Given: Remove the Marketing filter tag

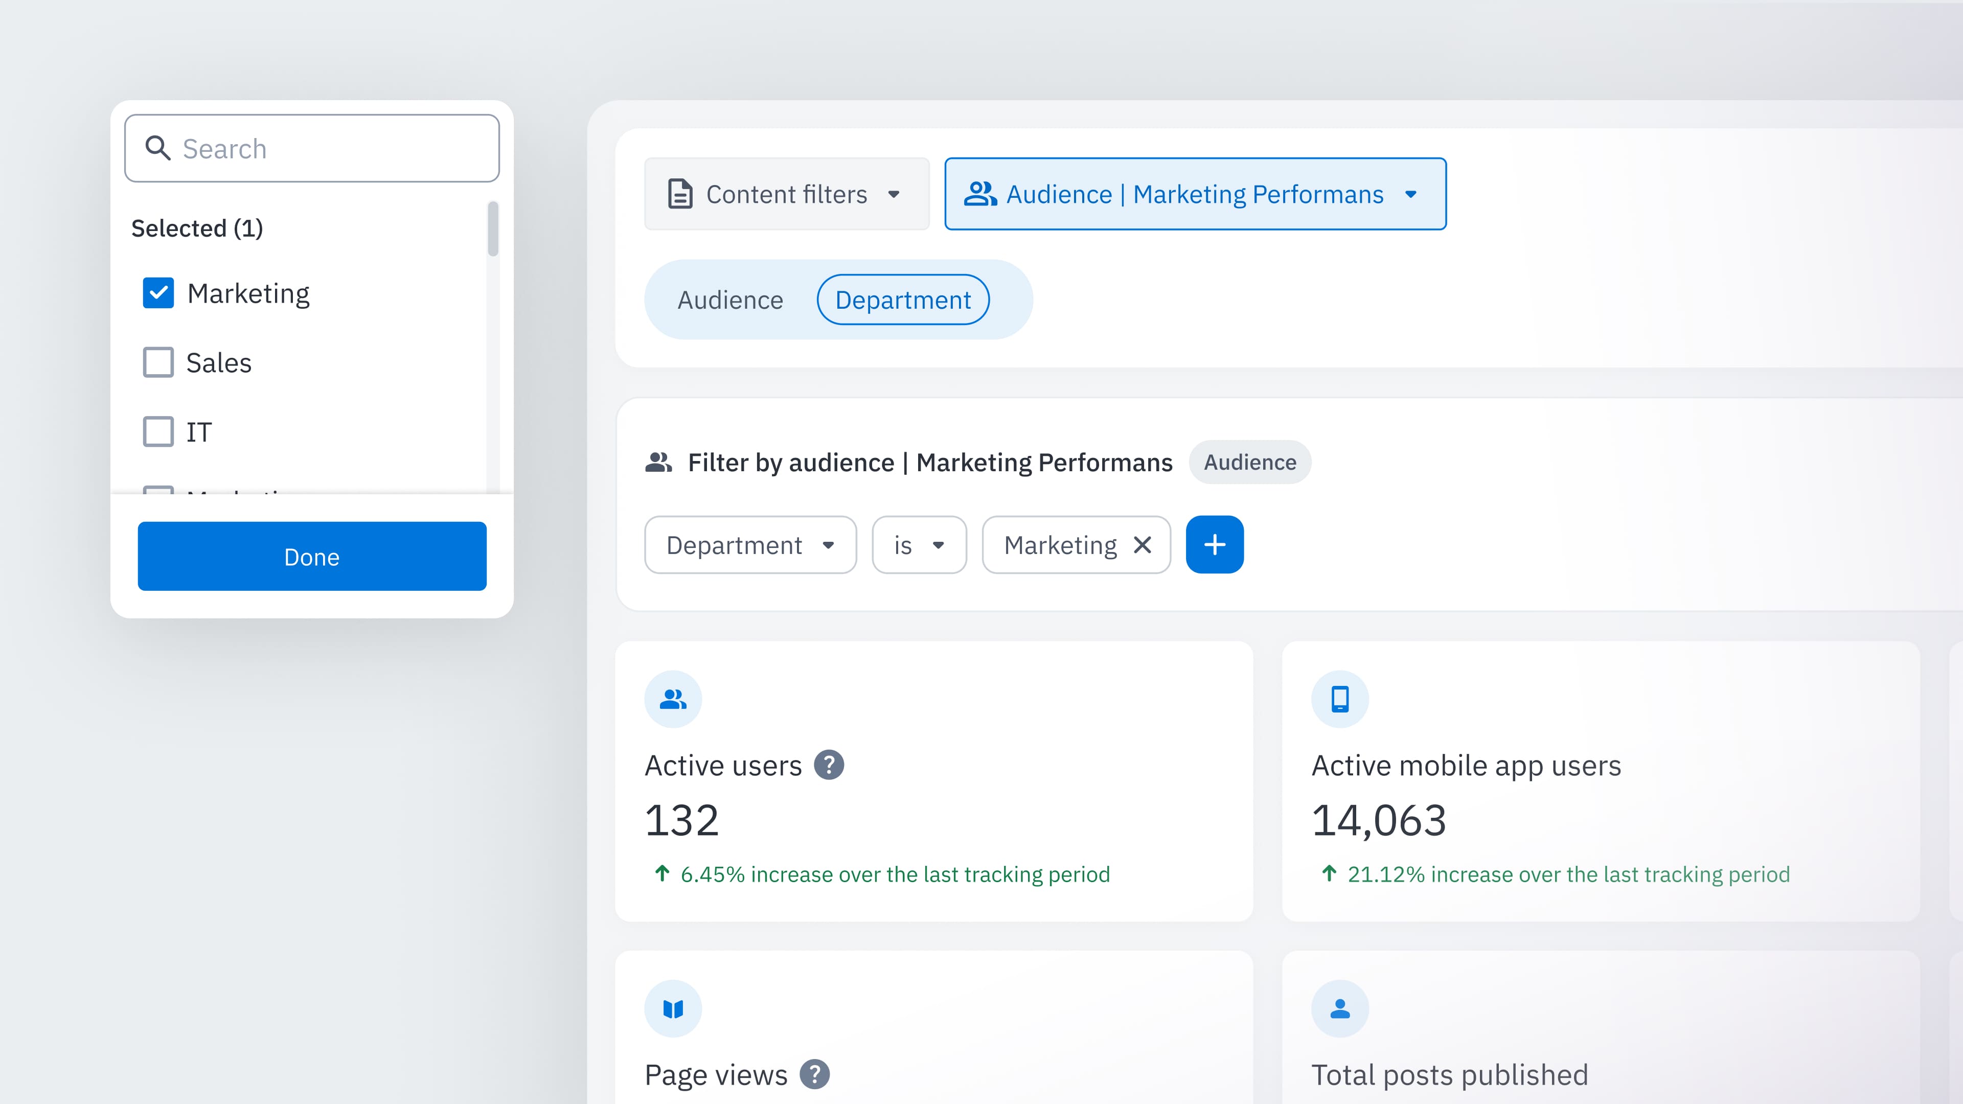Looking at the screenshot, I should [x=1142, y=545].
